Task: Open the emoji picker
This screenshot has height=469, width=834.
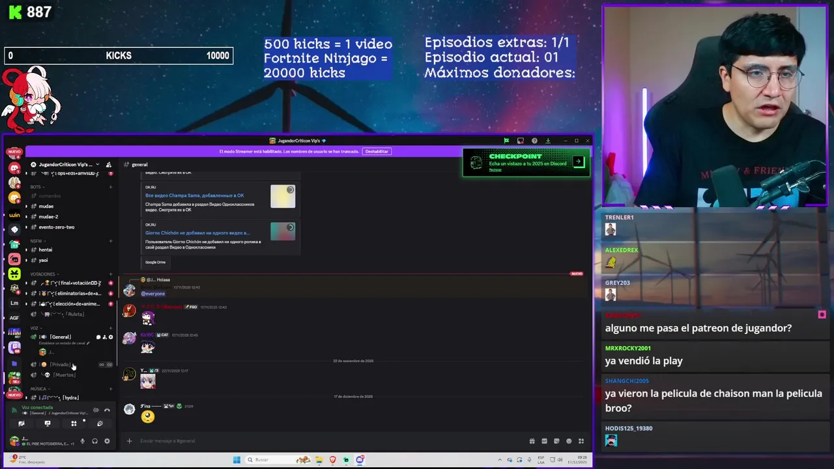Action: [x=569, y=441]
